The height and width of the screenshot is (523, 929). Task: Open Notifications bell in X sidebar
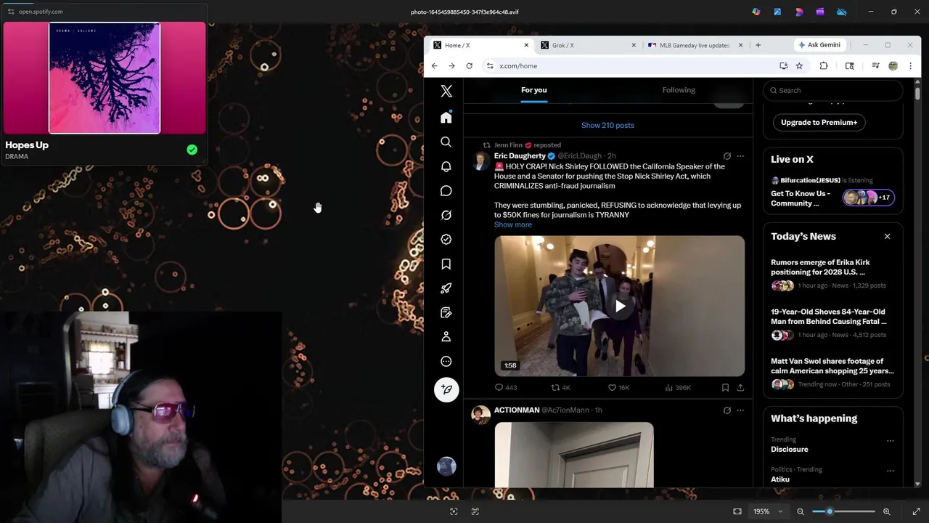[x=446, y=166]
